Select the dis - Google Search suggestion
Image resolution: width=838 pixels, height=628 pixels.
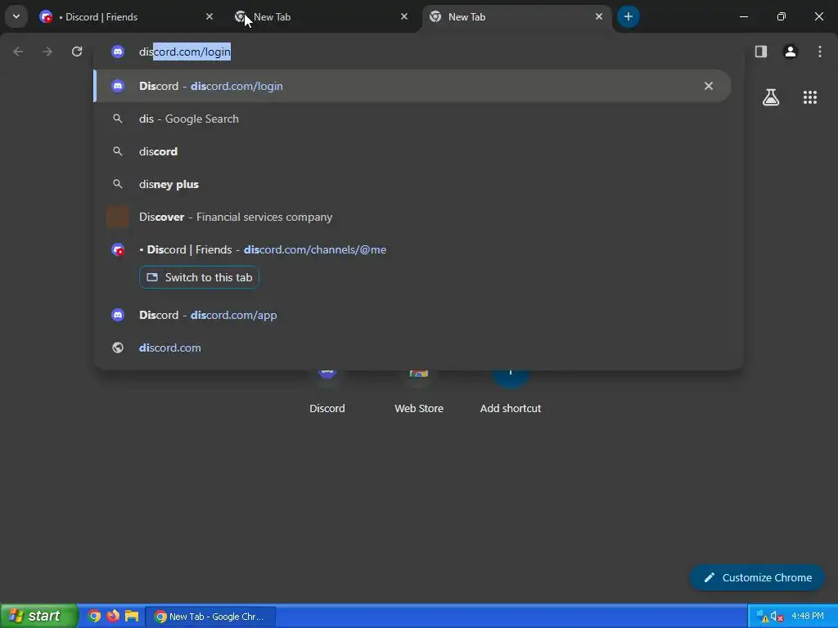tap(412, 119)
